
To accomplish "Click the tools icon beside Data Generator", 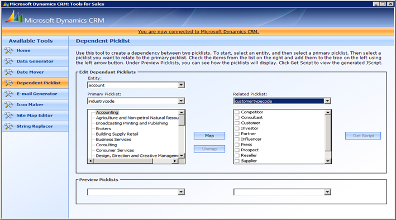I will click(8, 61).
